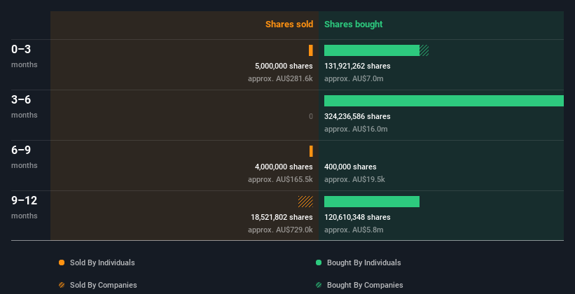Click the Bought By Individuals legend label

[363, 262]
